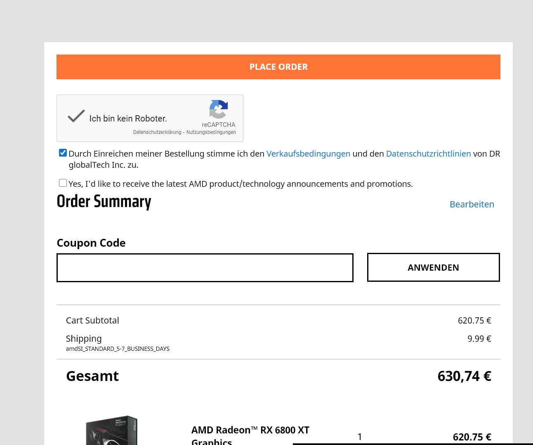The width and height of the screenshot is (533, 445).
Task: Open the reCAPTCHA Nutzungsbedingungen link
Action: coord(211,132)
